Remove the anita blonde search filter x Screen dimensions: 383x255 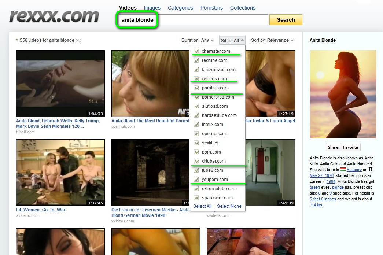[x=77, y=40]
